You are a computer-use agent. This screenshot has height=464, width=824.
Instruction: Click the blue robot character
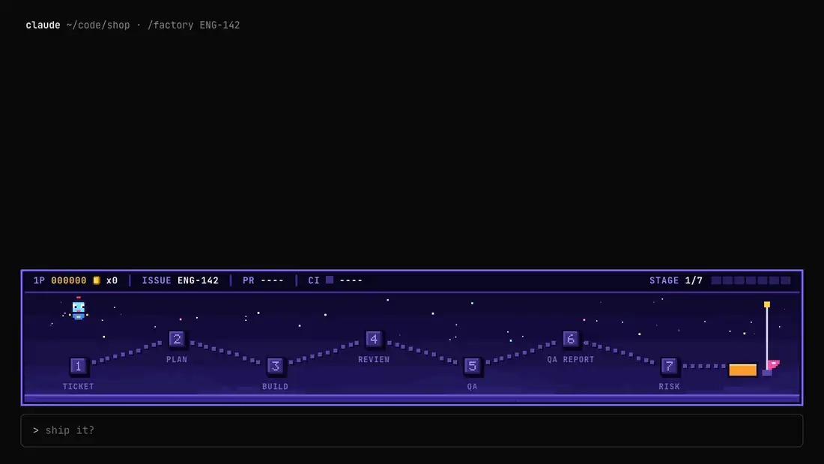[79, 309]
